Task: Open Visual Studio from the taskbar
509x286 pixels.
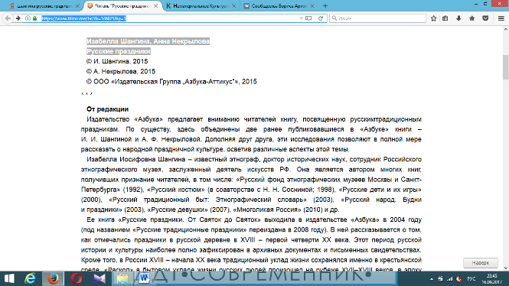Action: (100, 278)
